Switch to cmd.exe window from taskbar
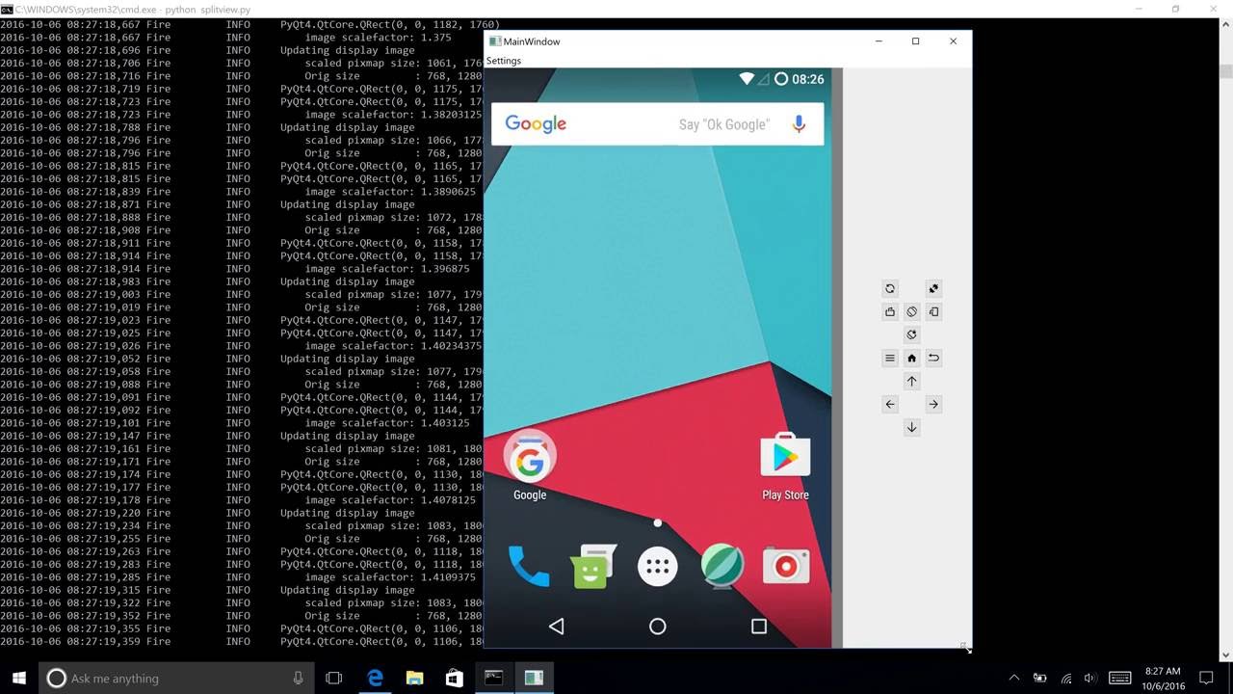The image size is (1233, 694). (x=493, y=679)
